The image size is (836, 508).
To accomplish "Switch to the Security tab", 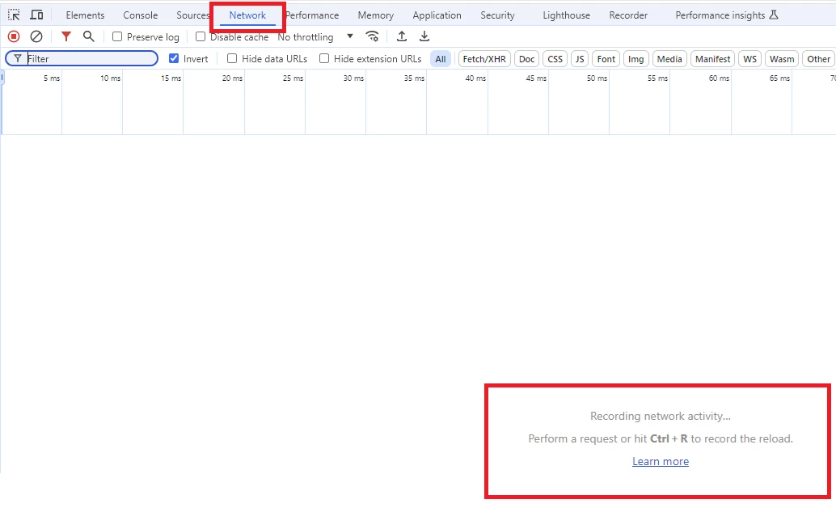I will click(497, 15).
